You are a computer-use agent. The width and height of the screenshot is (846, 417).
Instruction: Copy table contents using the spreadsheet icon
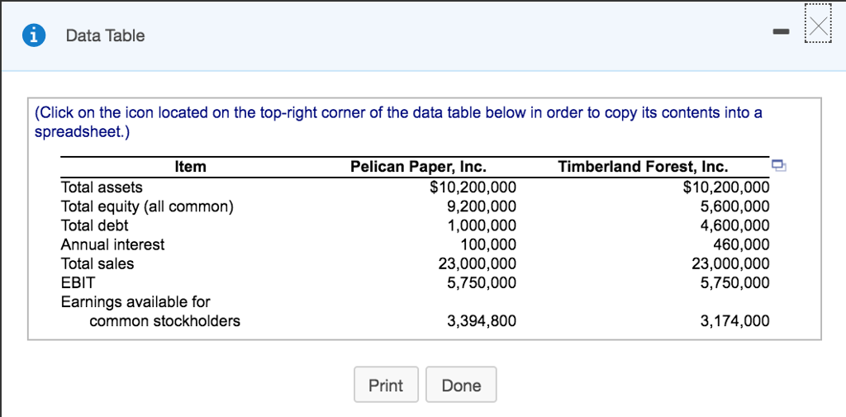(778, 165)
